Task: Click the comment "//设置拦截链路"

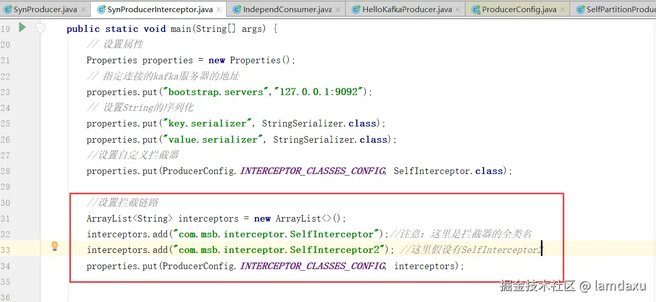Action: (123, 203)
